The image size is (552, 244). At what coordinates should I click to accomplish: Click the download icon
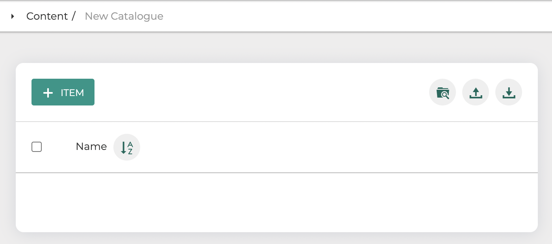[509, 92]
